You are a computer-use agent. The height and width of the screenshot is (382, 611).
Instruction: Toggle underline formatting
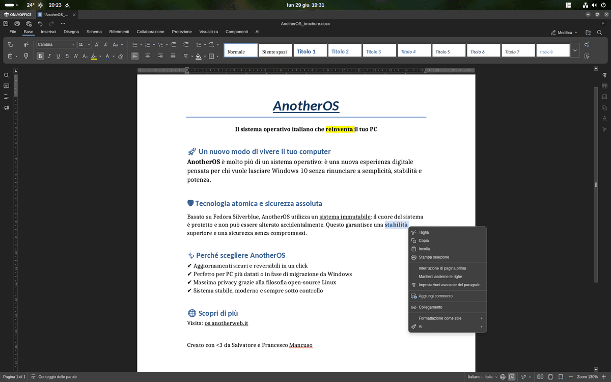[58, 56]
